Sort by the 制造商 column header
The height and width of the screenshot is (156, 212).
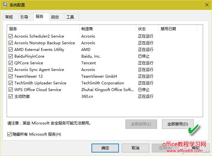click(x=107, y=29)
